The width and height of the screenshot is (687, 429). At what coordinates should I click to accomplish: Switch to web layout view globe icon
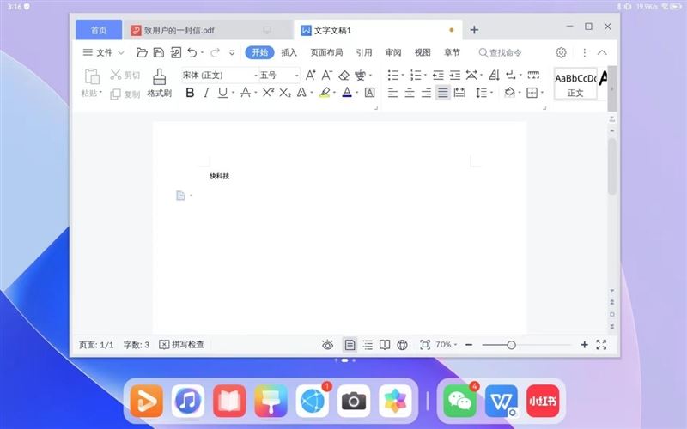click(402, 345)
